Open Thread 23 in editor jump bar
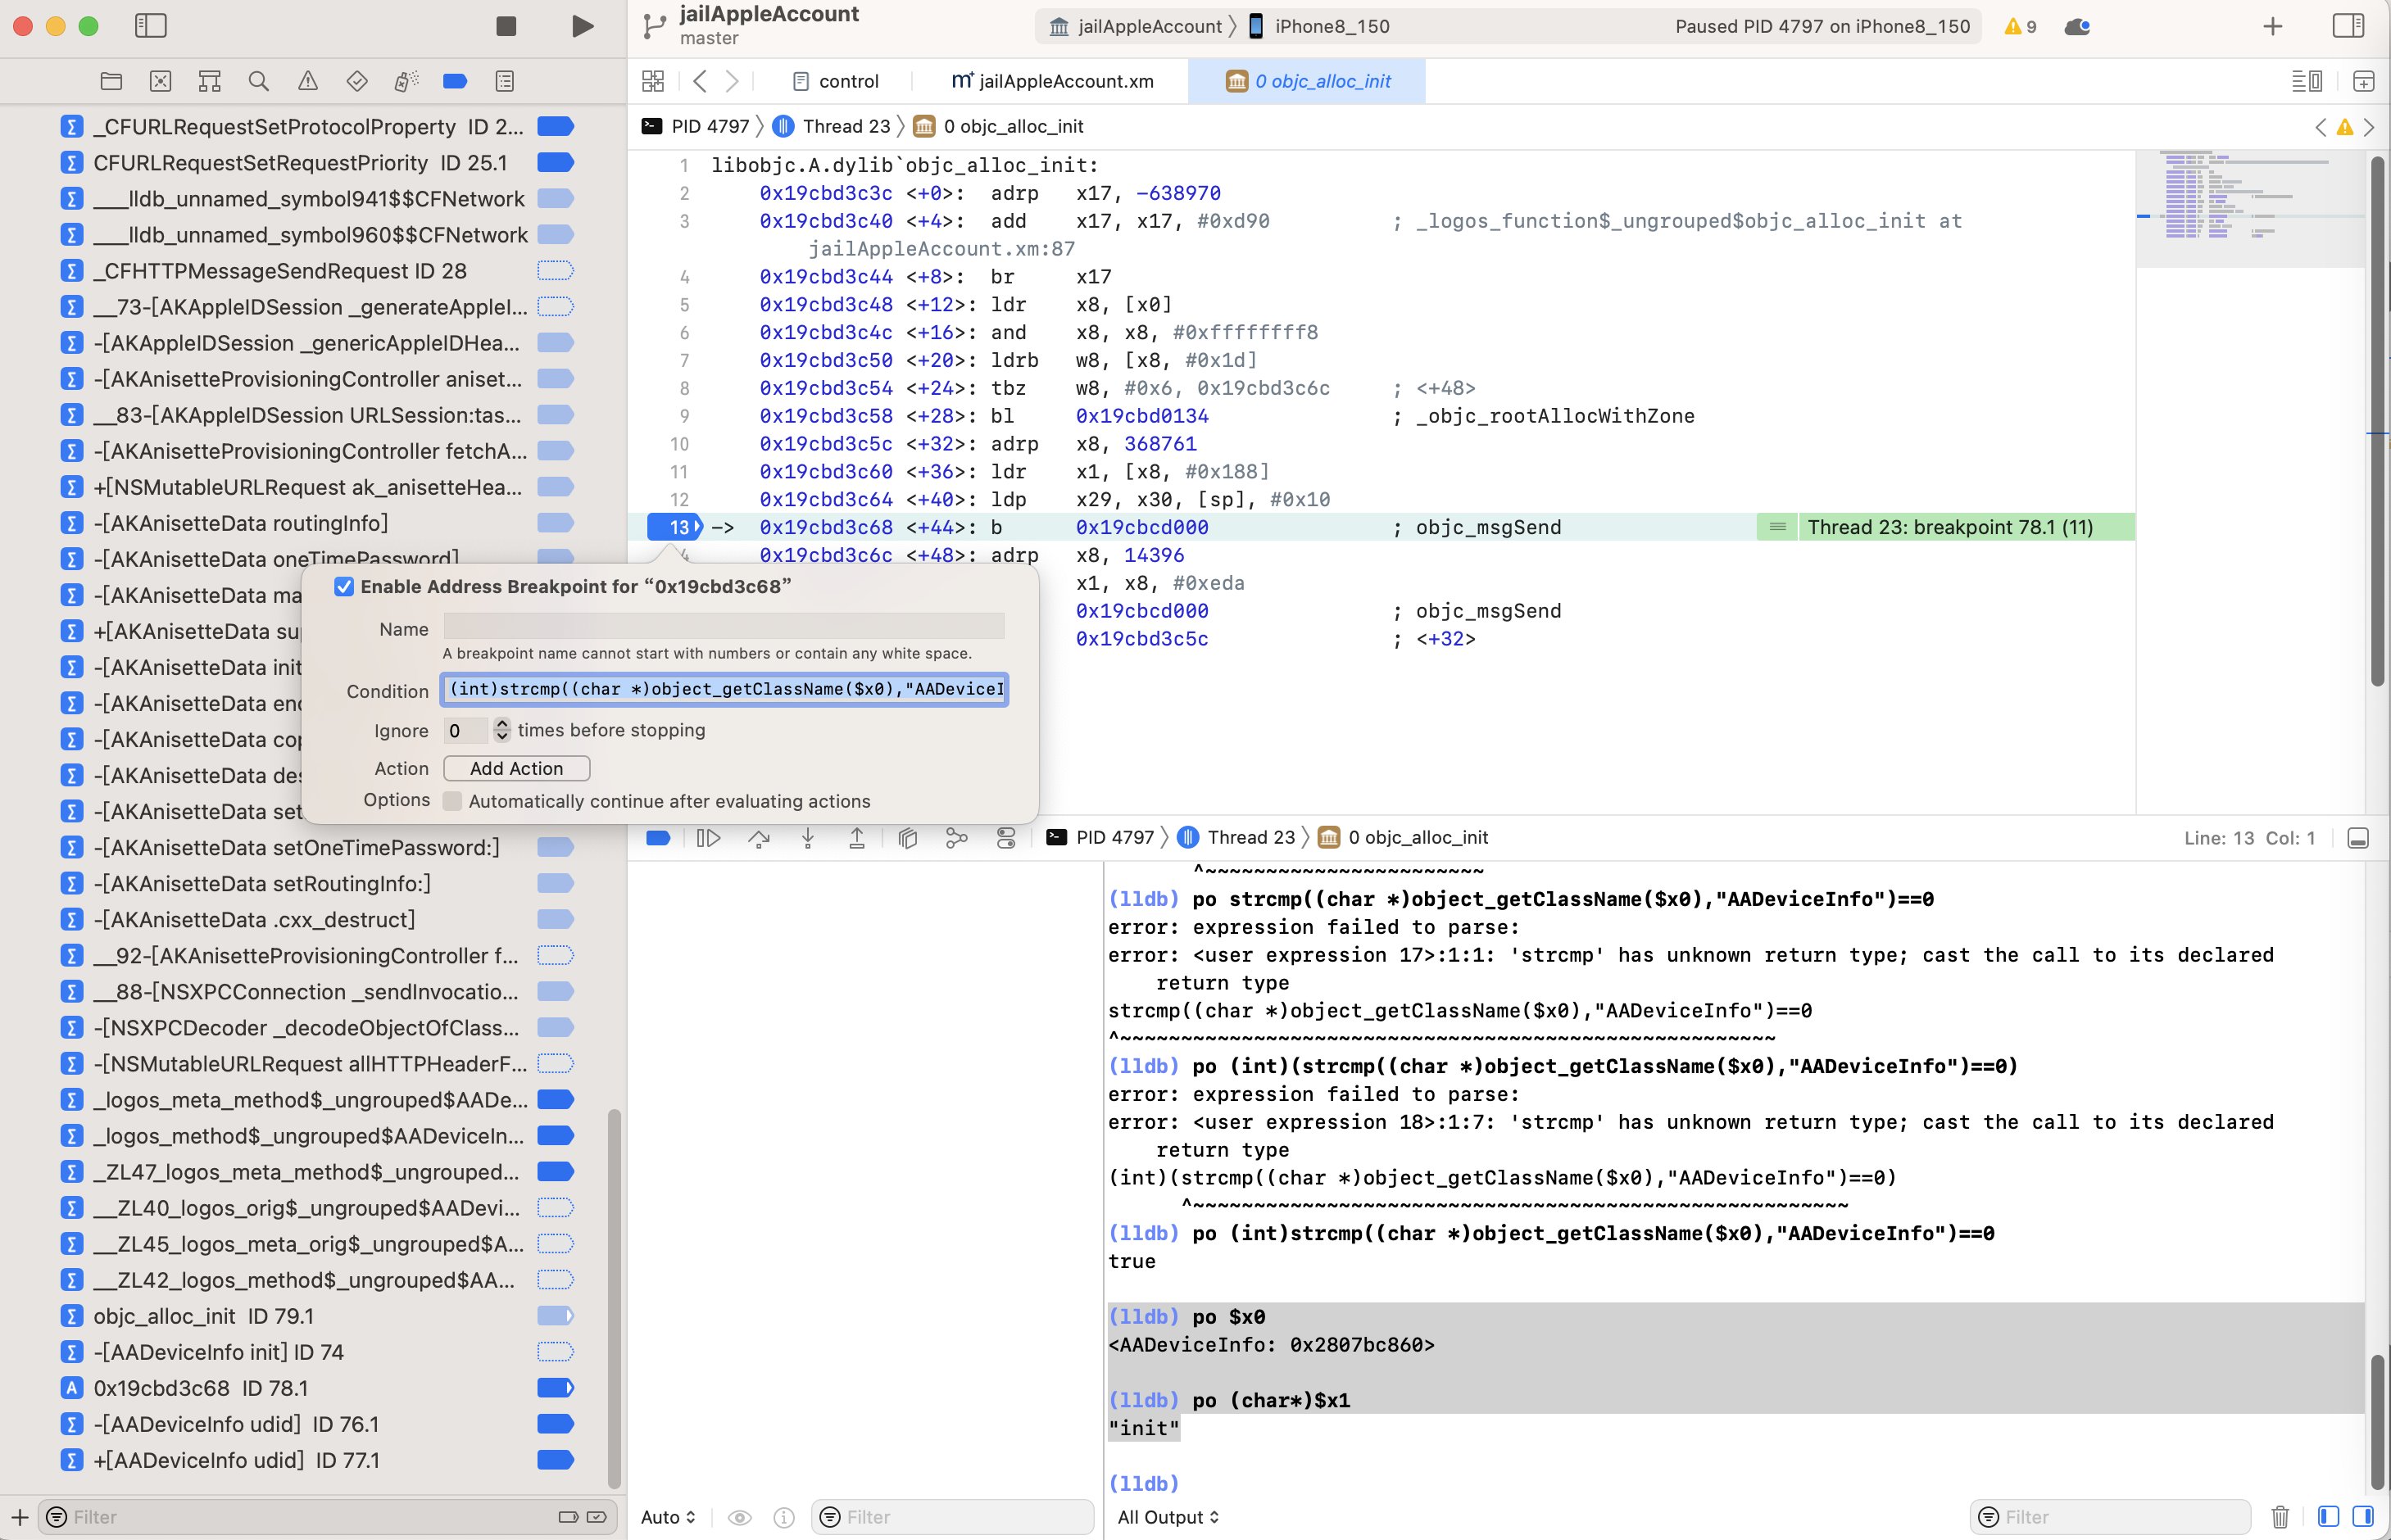The width and height of the screenshot is (2391, 1540). click(x=832, y=126)
